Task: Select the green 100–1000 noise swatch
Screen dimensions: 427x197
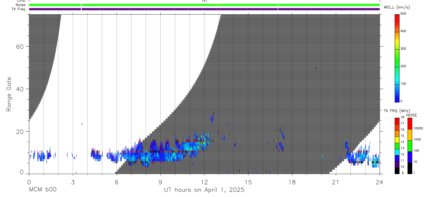Action: 410,146
